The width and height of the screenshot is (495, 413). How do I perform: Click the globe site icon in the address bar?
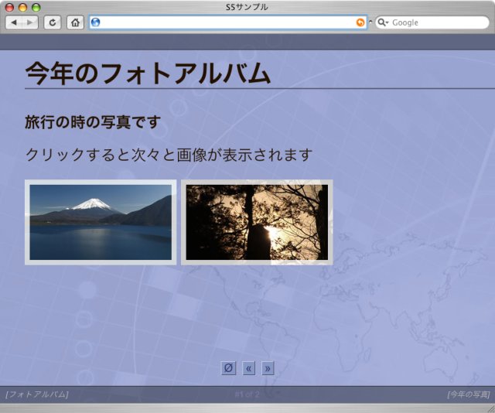coord(96,22)
